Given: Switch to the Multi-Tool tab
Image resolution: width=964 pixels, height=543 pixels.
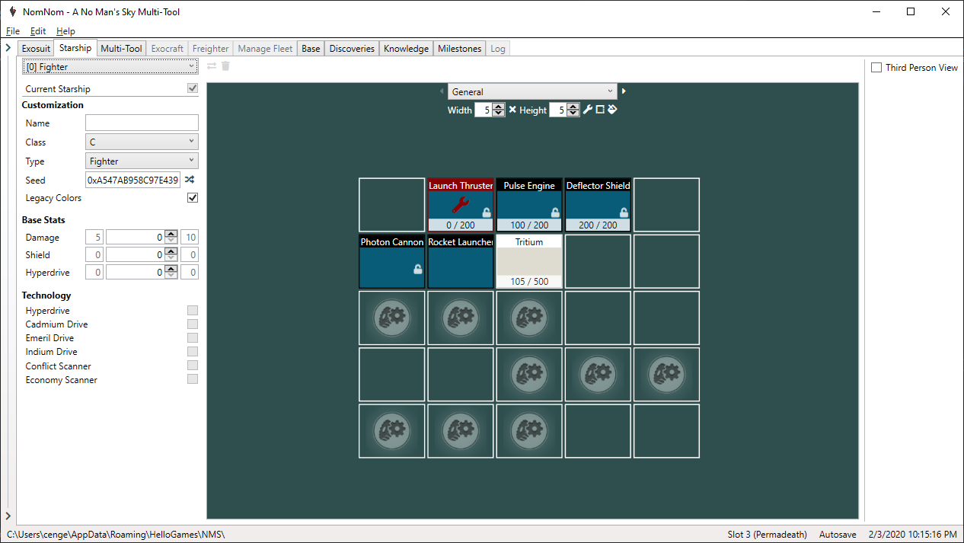Looking at the screenshot, I should (x=121, y=49).
